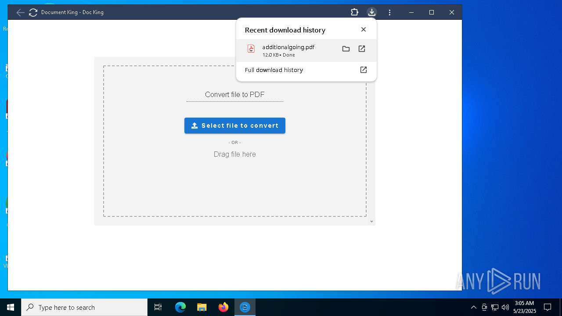
Task: Click the Full download history external-link icon
Action: (364, 70)
